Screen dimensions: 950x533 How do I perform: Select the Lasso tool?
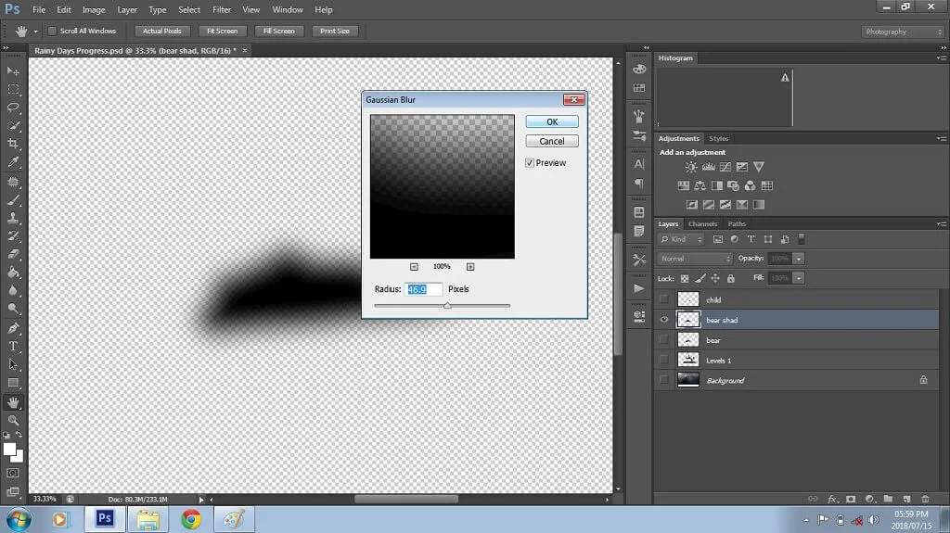[x=13, y=108]
